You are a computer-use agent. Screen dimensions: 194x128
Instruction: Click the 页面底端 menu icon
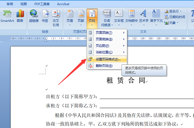coord(90,39)
